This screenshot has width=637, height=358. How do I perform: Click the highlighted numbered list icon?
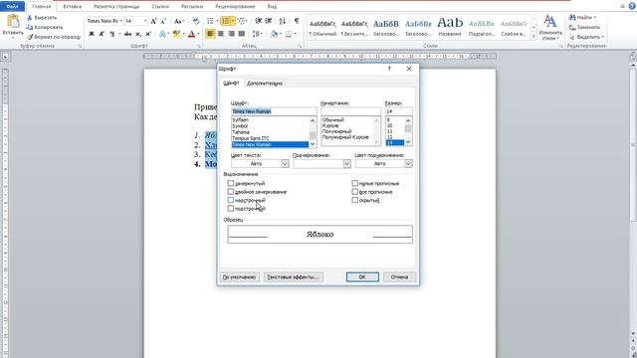(x=226, y=21)
